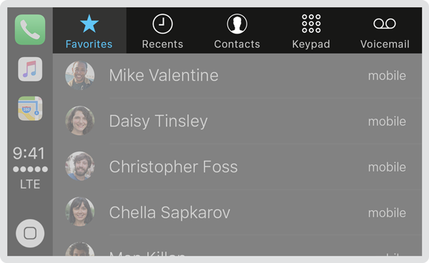The width and height of the screenshot is (429, 263).
Task: Select Chella Sapkarov in the list
Action: tap(237, 212)
